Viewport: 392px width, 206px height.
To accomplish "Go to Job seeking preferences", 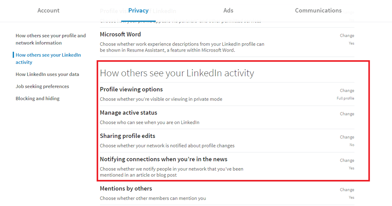I will pyautogui.click(x=42, y=86).
